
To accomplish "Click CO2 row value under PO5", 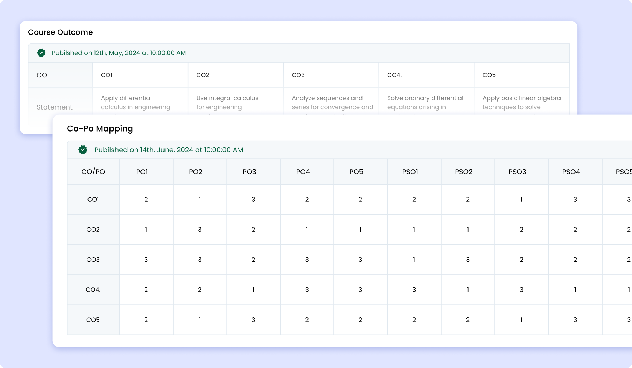I will coord(360,230).
